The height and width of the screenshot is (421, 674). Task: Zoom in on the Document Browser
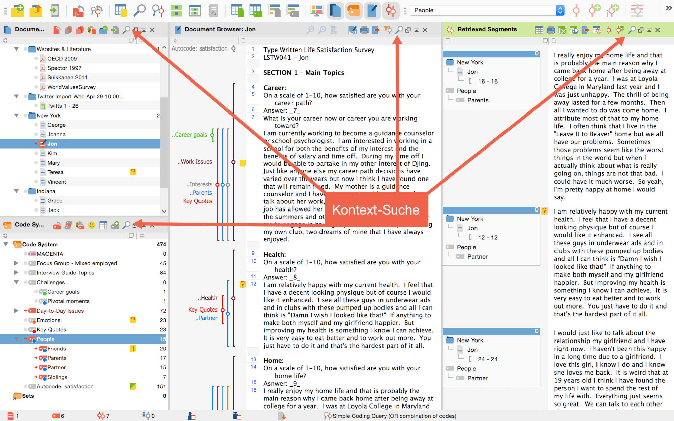(310, 30)
